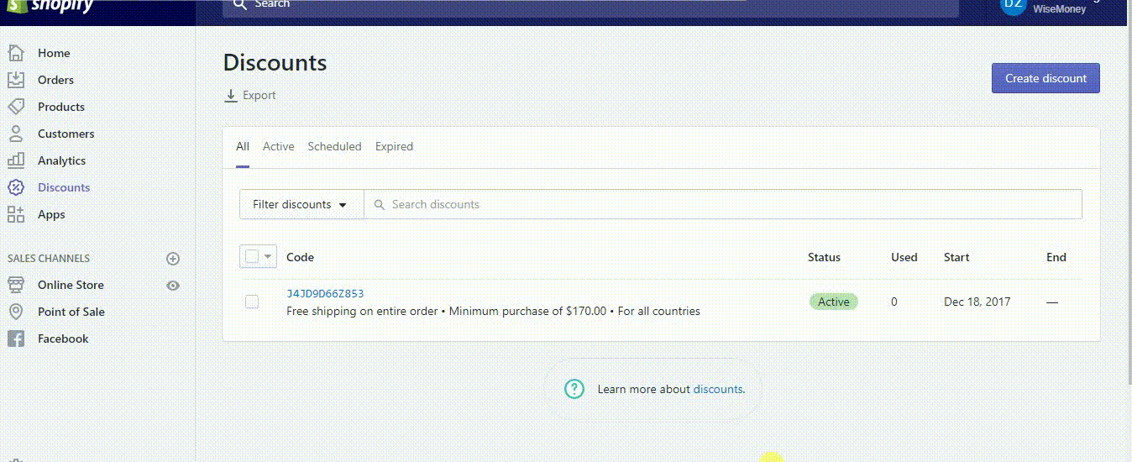
Task: Open Products in sidebar
Action: [61, 107]
